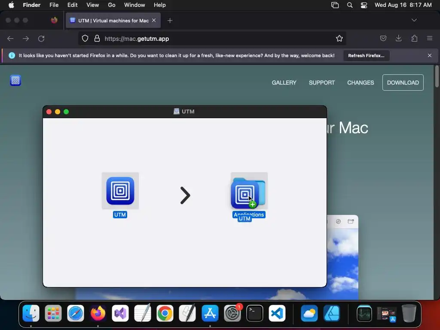Screen dimensions: 440x330
Task: Open the Weather app from the Dock
Action: [309, 313]
